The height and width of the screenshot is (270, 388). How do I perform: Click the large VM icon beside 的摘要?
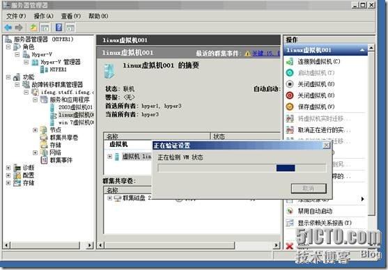click(x=109, y=71)
